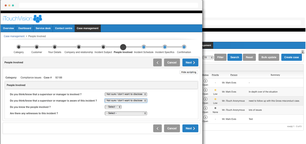Go back using the top left-chevron button

(x=157, y=63)
